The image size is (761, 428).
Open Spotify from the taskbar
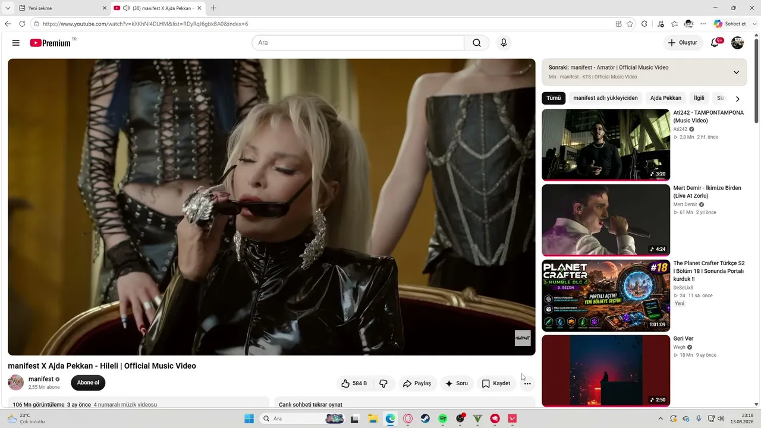[442, 418]
